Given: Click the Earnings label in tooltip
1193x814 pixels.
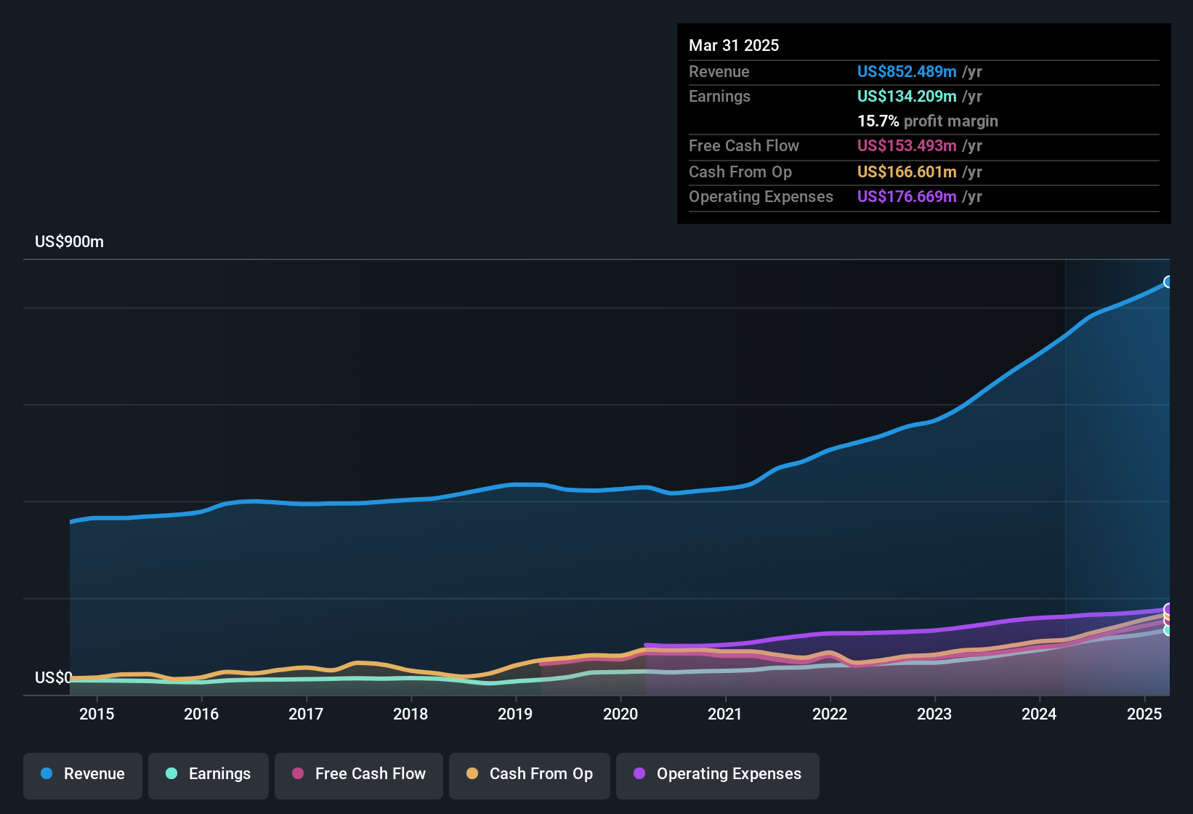Looking at the screenshot, I should [719, 97].
